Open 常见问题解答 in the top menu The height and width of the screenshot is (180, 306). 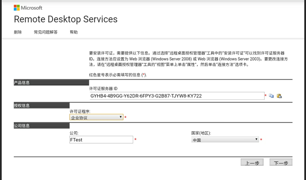click(x=46, y=32)
